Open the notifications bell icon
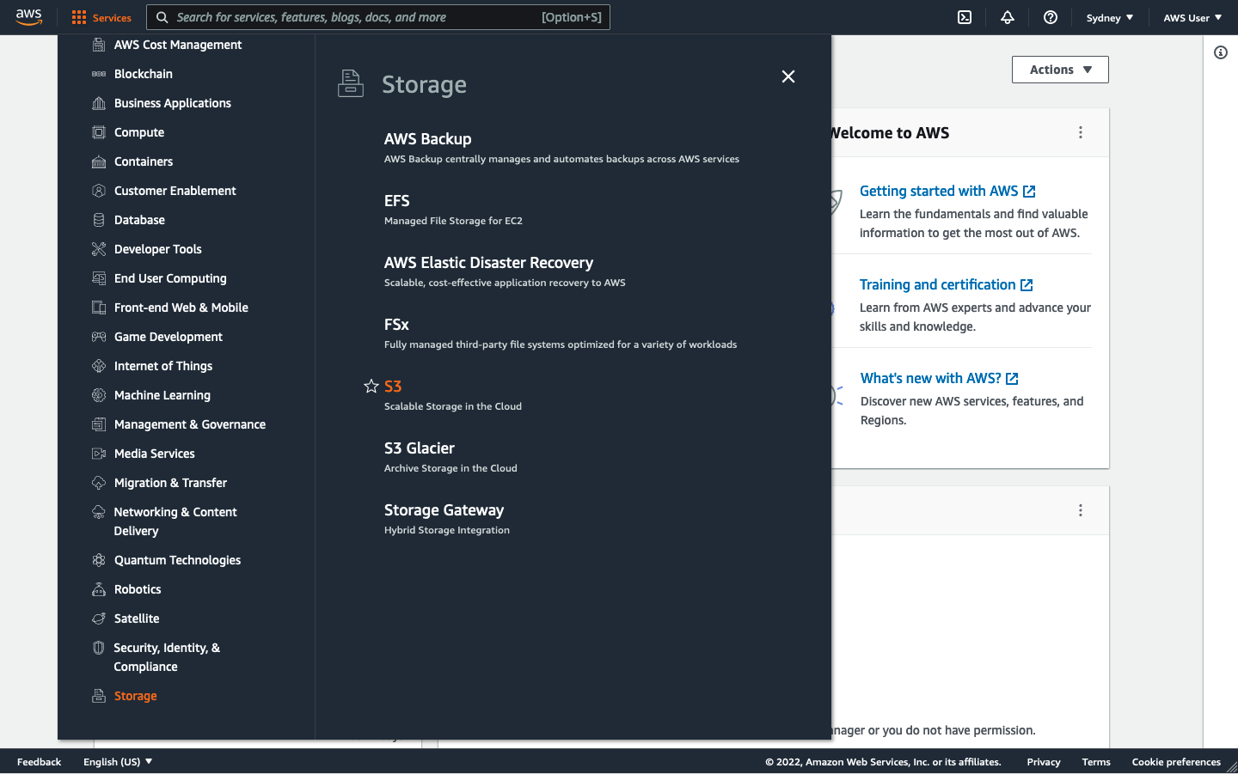The height and width of the screenshot is (774, 1238). (1007, 17)
